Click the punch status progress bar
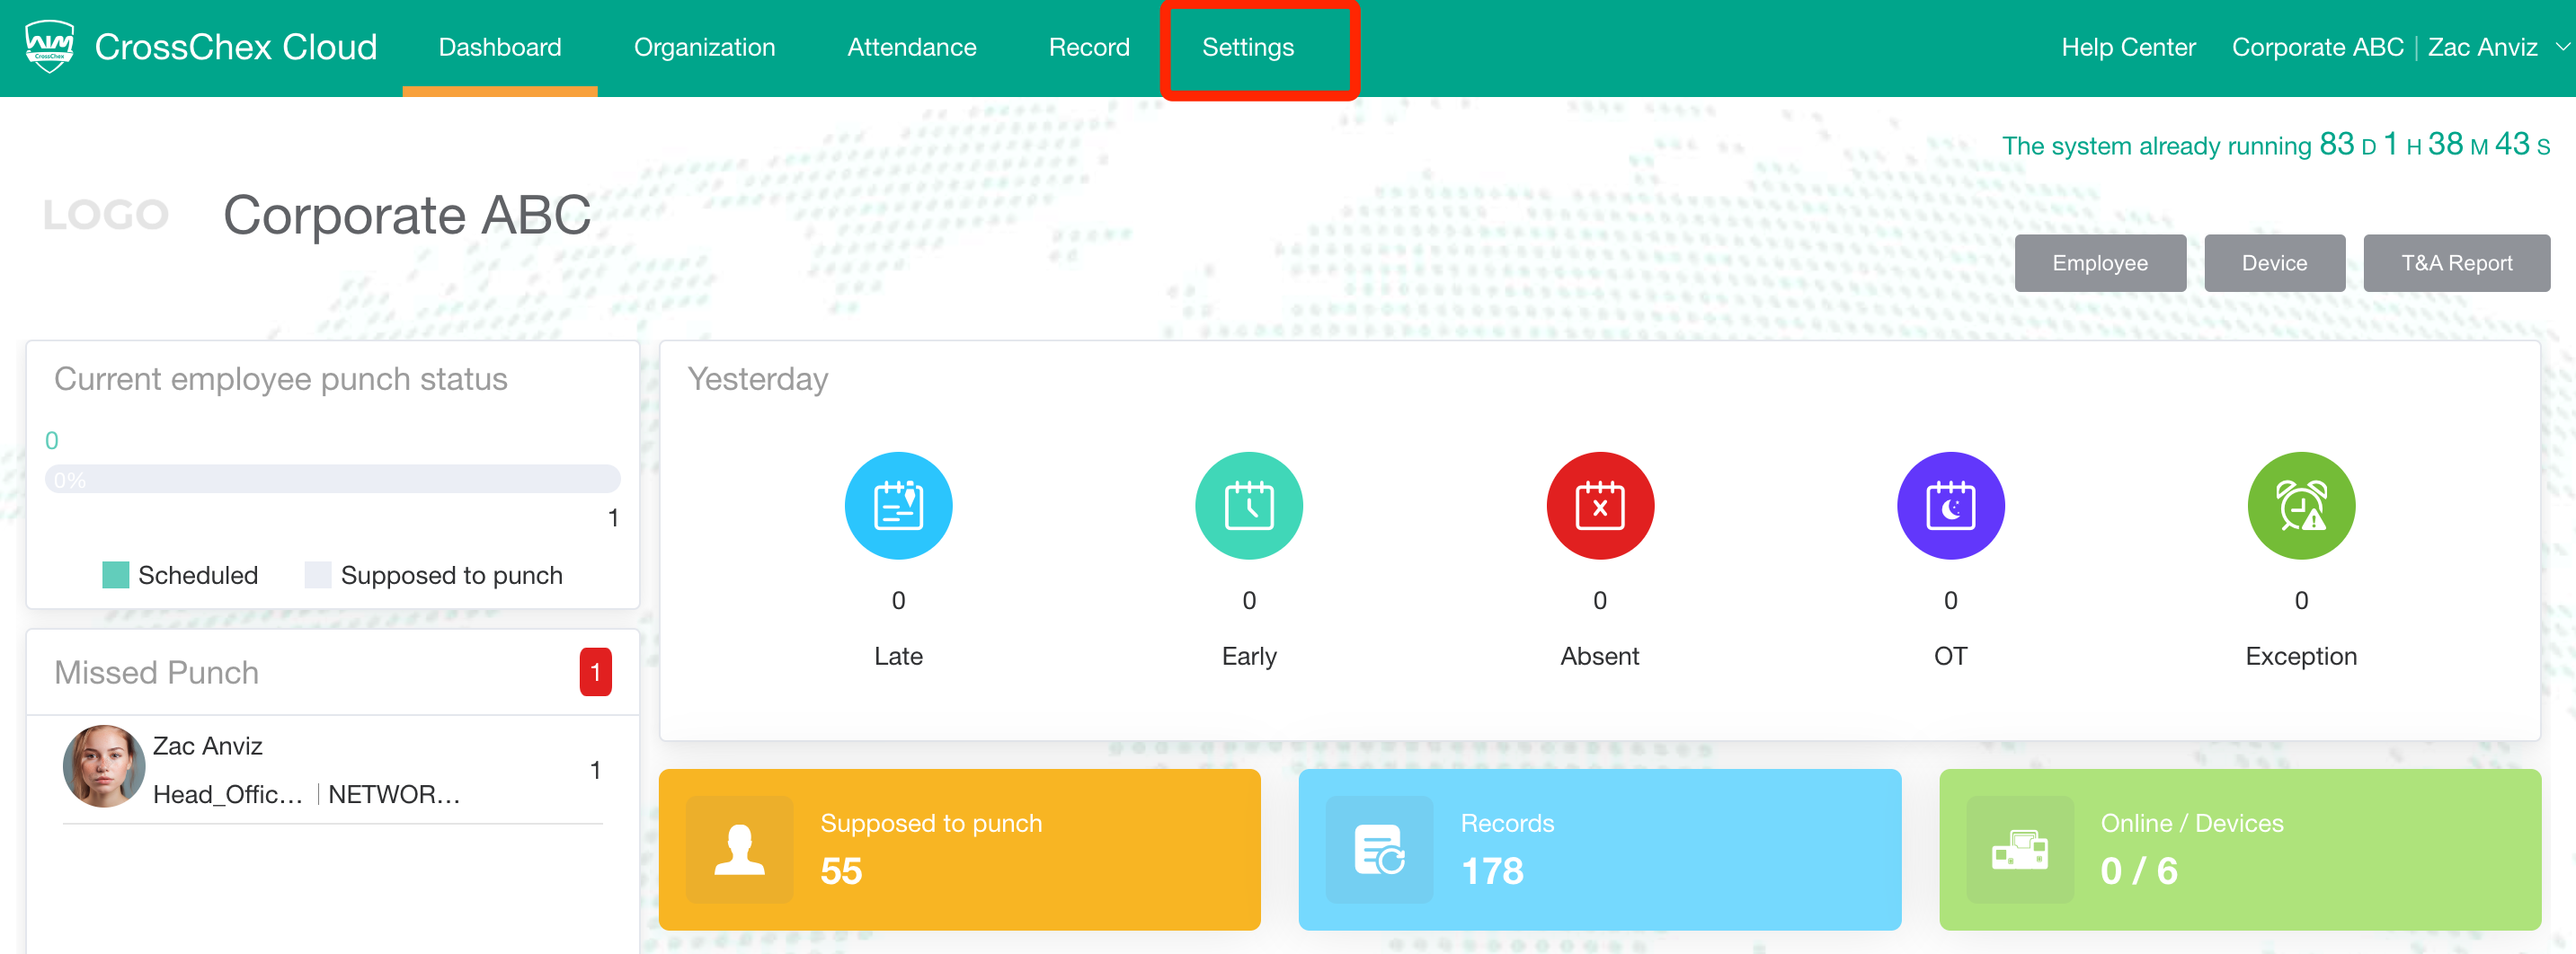2576x954 pixels. tap(332, 480)
